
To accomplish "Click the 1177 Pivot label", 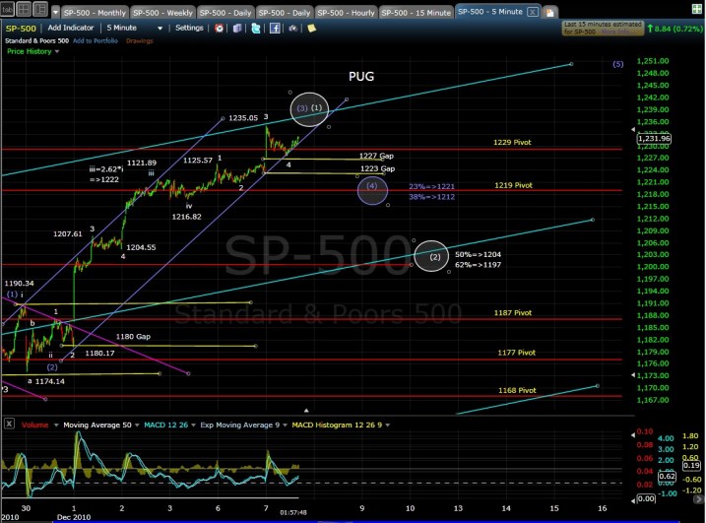I will 516,353.
